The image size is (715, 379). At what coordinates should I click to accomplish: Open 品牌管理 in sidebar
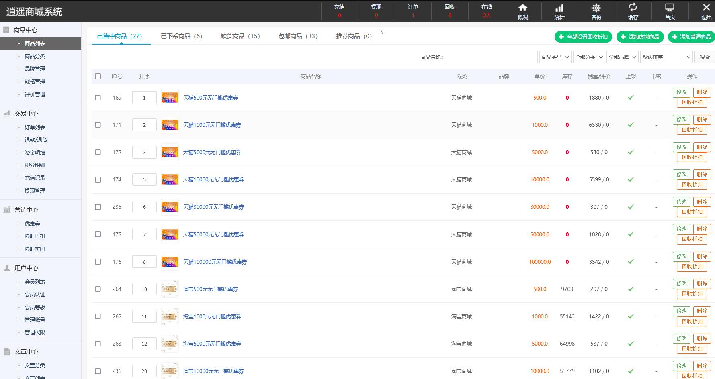[35, 69]
